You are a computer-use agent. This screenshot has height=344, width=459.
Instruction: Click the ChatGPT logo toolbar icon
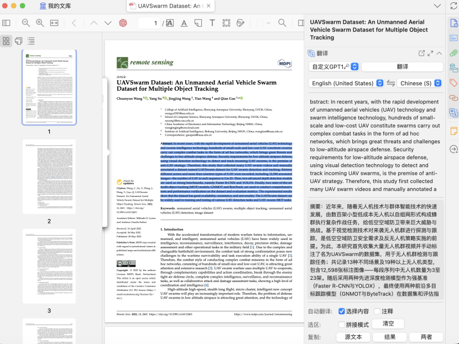click(123, 23)
